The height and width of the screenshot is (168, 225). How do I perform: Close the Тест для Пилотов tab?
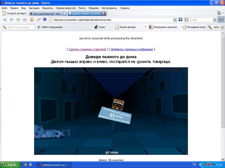[65, 14]
